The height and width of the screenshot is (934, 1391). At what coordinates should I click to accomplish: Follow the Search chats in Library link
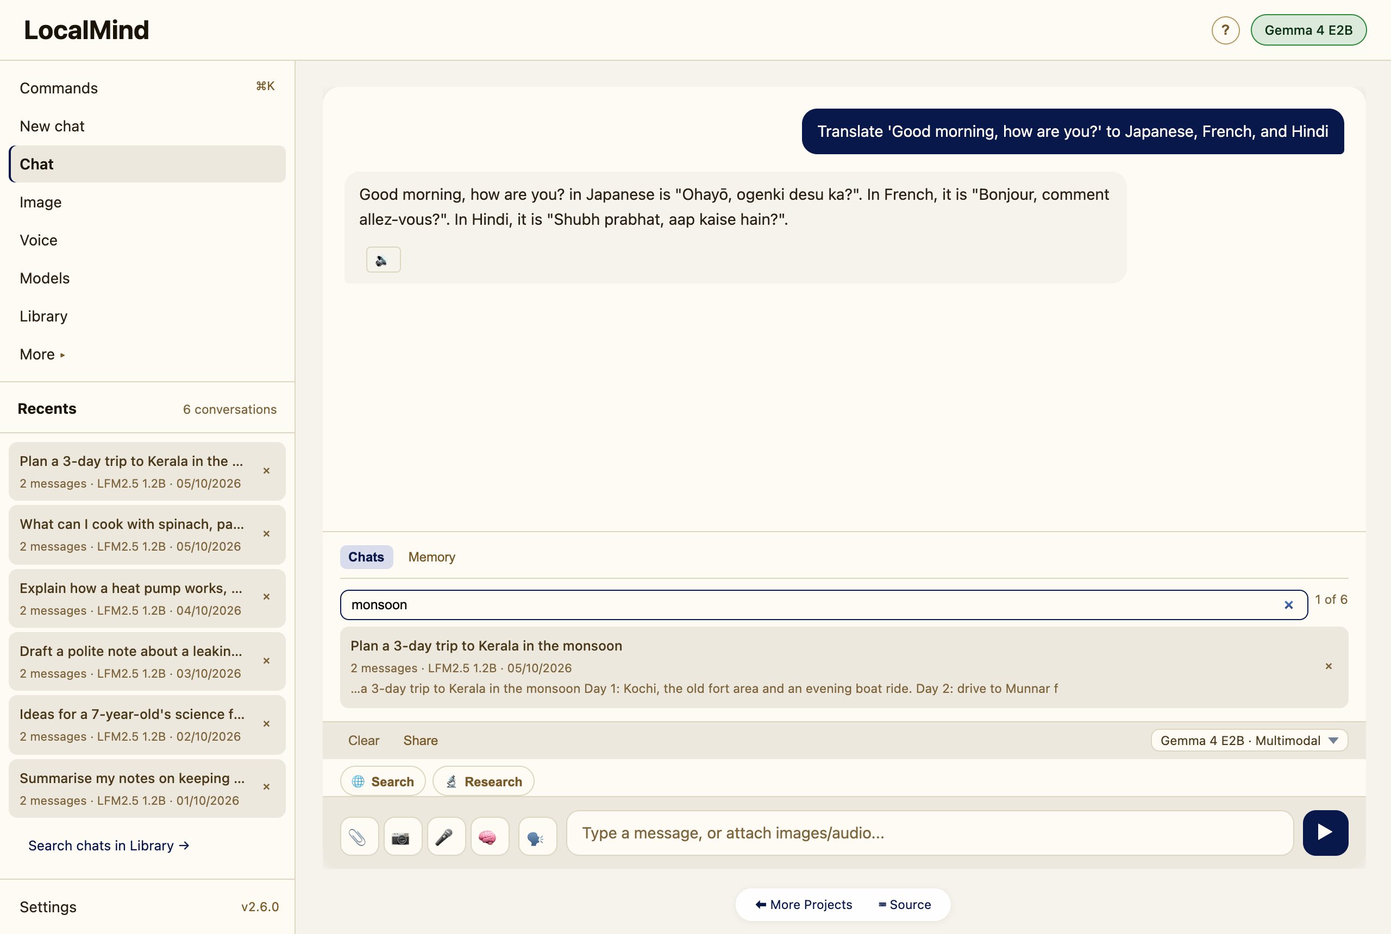click(x=109, y=845)
